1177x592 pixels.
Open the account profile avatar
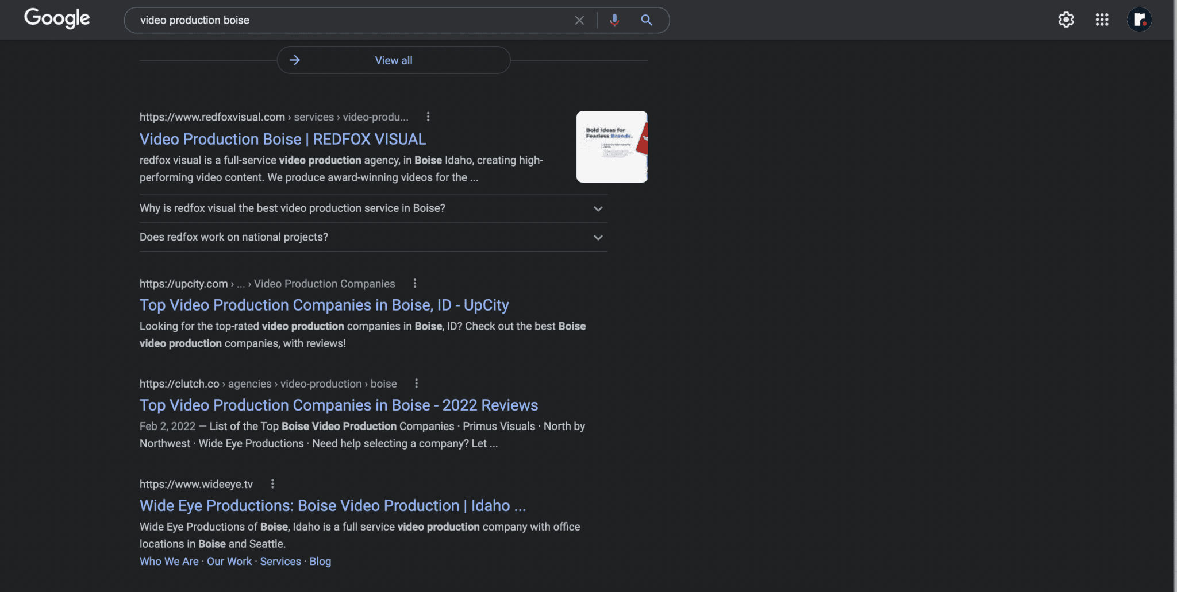pos(1139,19)
